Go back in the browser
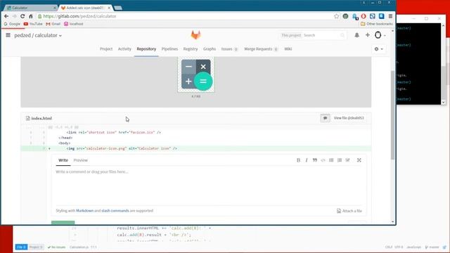Image resolution: width=450 pixels, height=253 pixels. click(x=6, y=16)
